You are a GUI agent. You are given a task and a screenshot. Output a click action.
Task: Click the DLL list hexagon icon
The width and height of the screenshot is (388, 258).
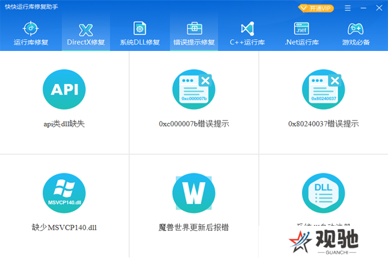pyautogui.click(x=323, y=193)
